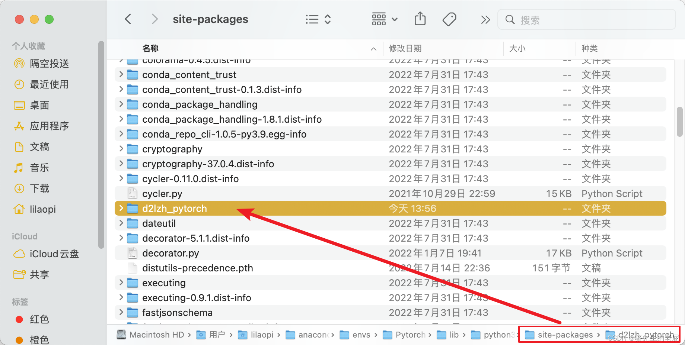Expand the cryptography folder

[121, 149]
